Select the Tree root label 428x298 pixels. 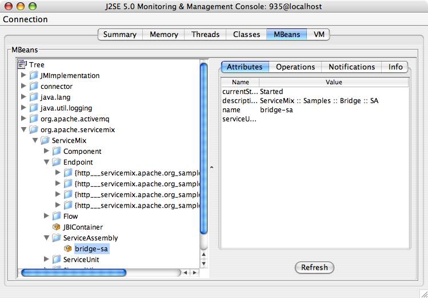[x=37, y=65]
